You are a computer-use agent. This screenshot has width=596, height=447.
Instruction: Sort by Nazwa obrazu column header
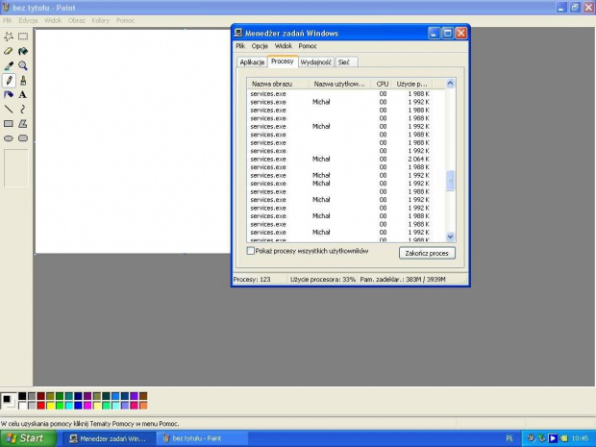pyautogui.click(x=278, y=84)
